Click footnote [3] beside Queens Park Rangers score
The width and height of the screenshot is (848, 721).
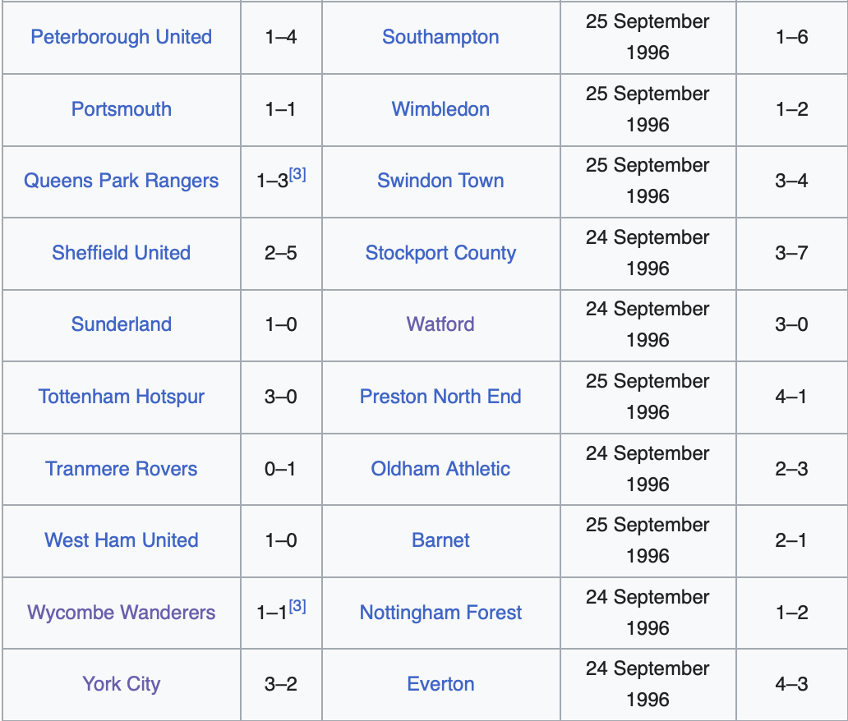click(297, 174)
